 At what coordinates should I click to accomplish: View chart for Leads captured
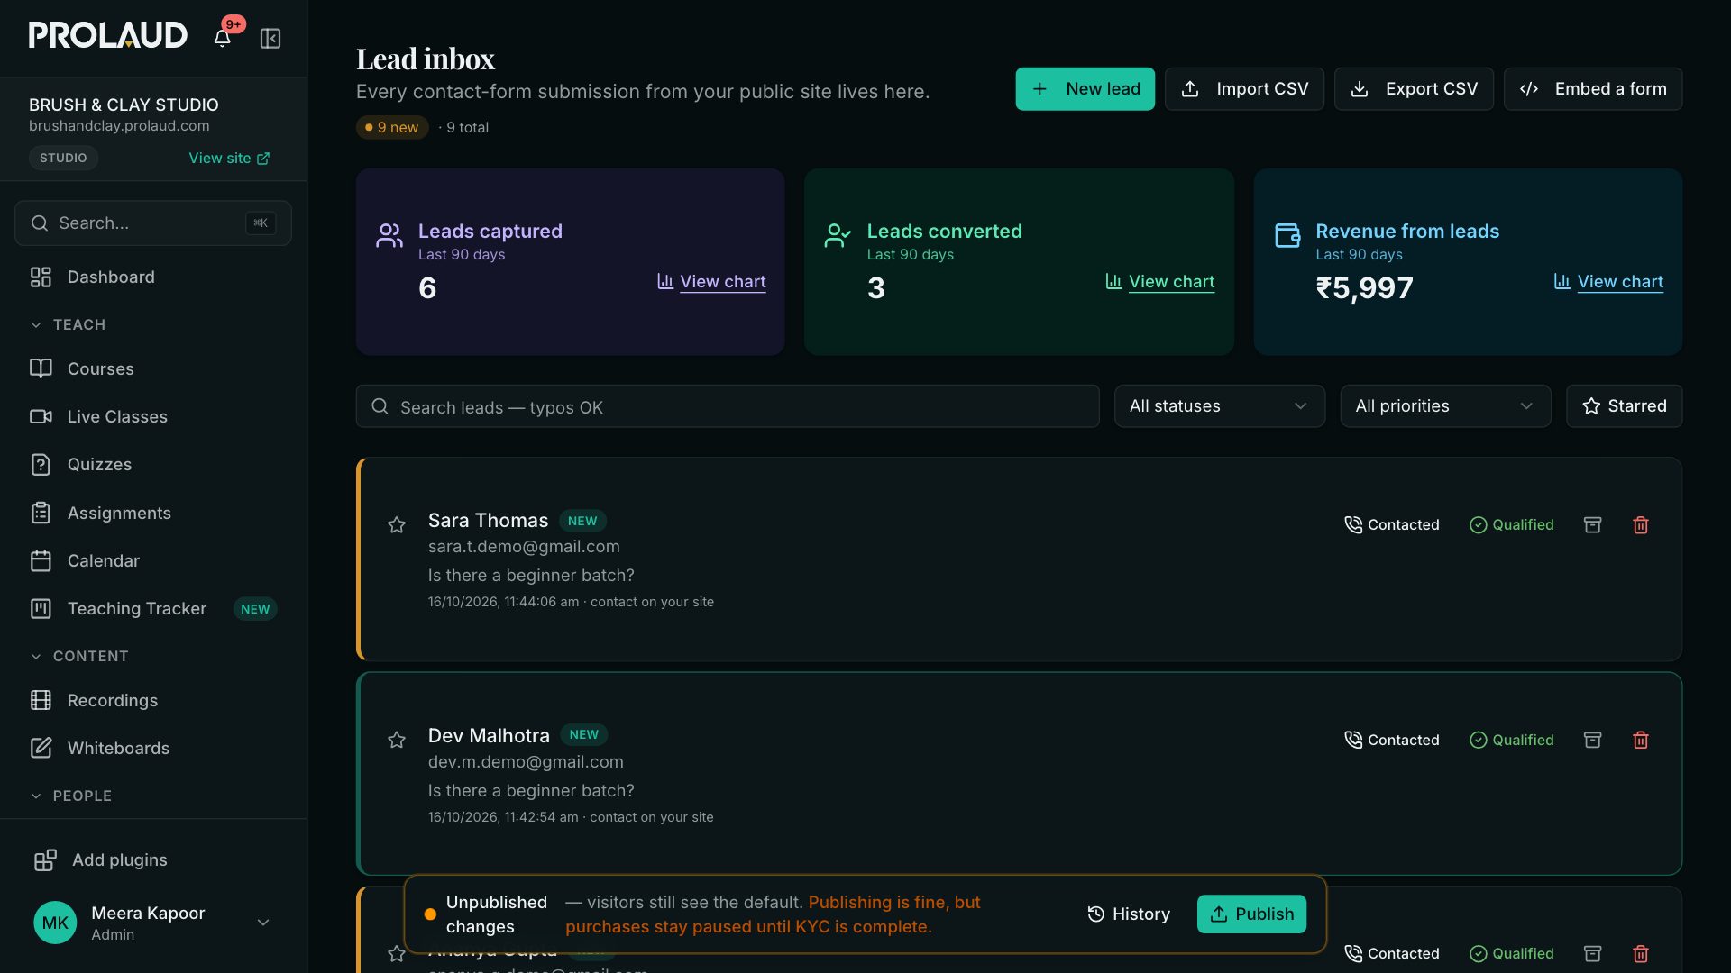[x=711, y=282]
